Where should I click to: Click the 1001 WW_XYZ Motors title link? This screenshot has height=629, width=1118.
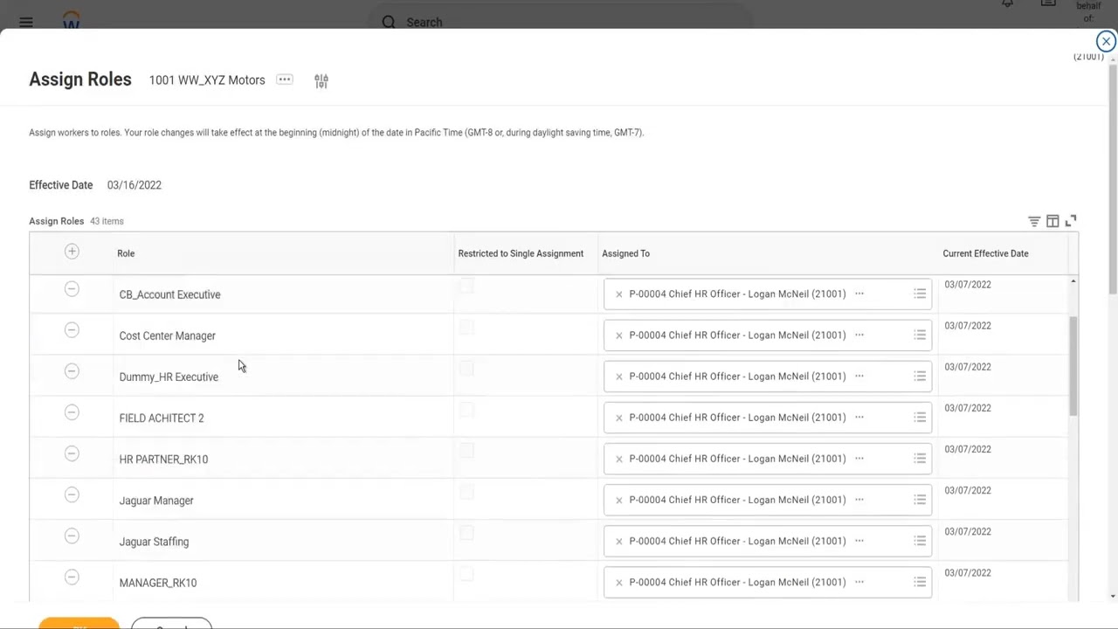pos(207,79)
